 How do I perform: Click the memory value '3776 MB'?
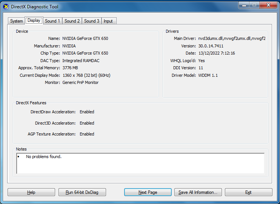point(70,68)
